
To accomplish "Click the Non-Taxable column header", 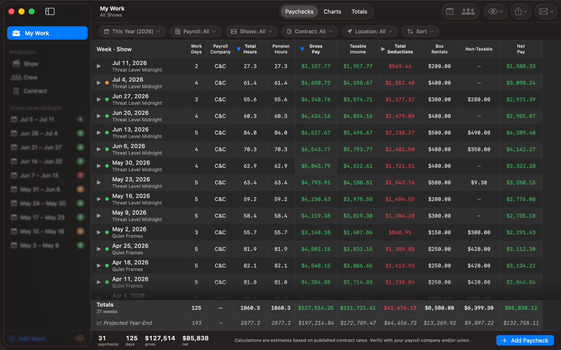I will [479, 49].
